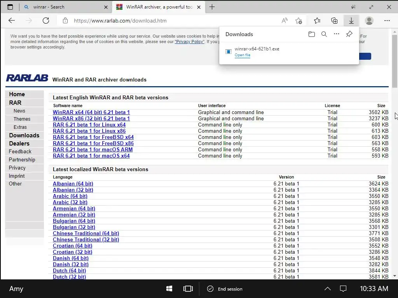Open the RAR sidebar section
Screen dimensions: 398x298
tap(15, 102)
